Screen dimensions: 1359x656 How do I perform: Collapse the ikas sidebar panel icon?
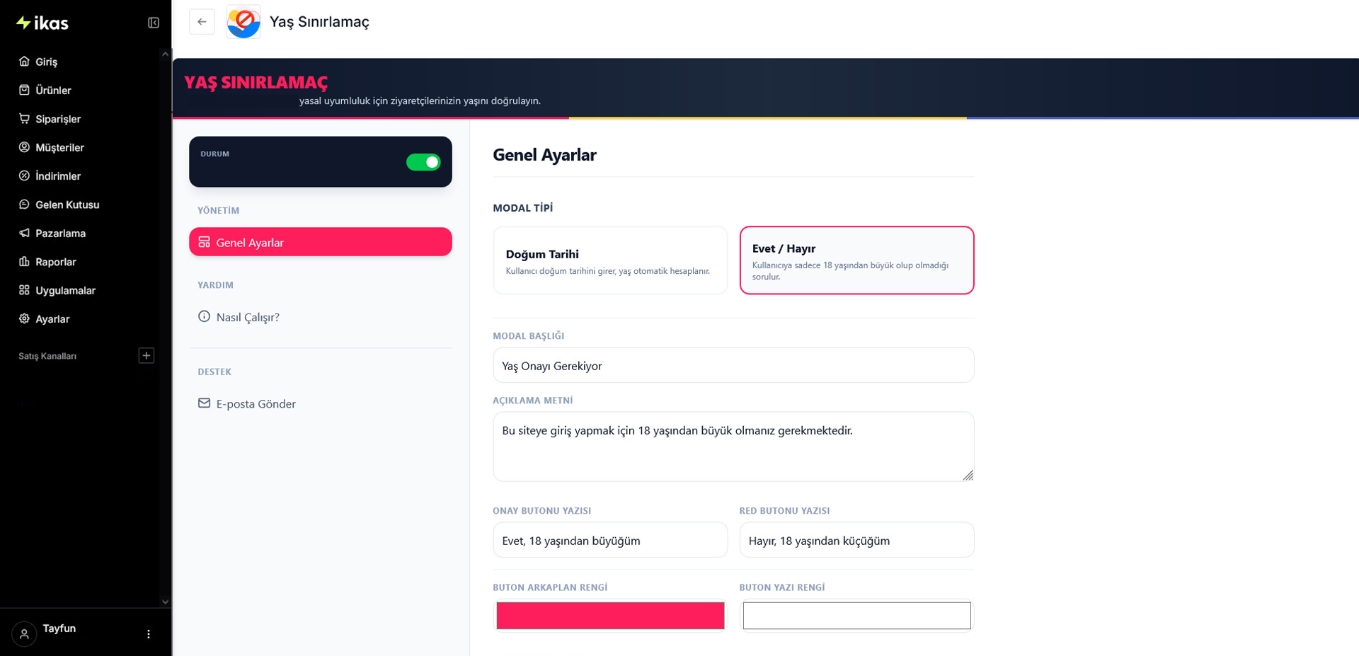pyautogui.click(x=154, y=23)
